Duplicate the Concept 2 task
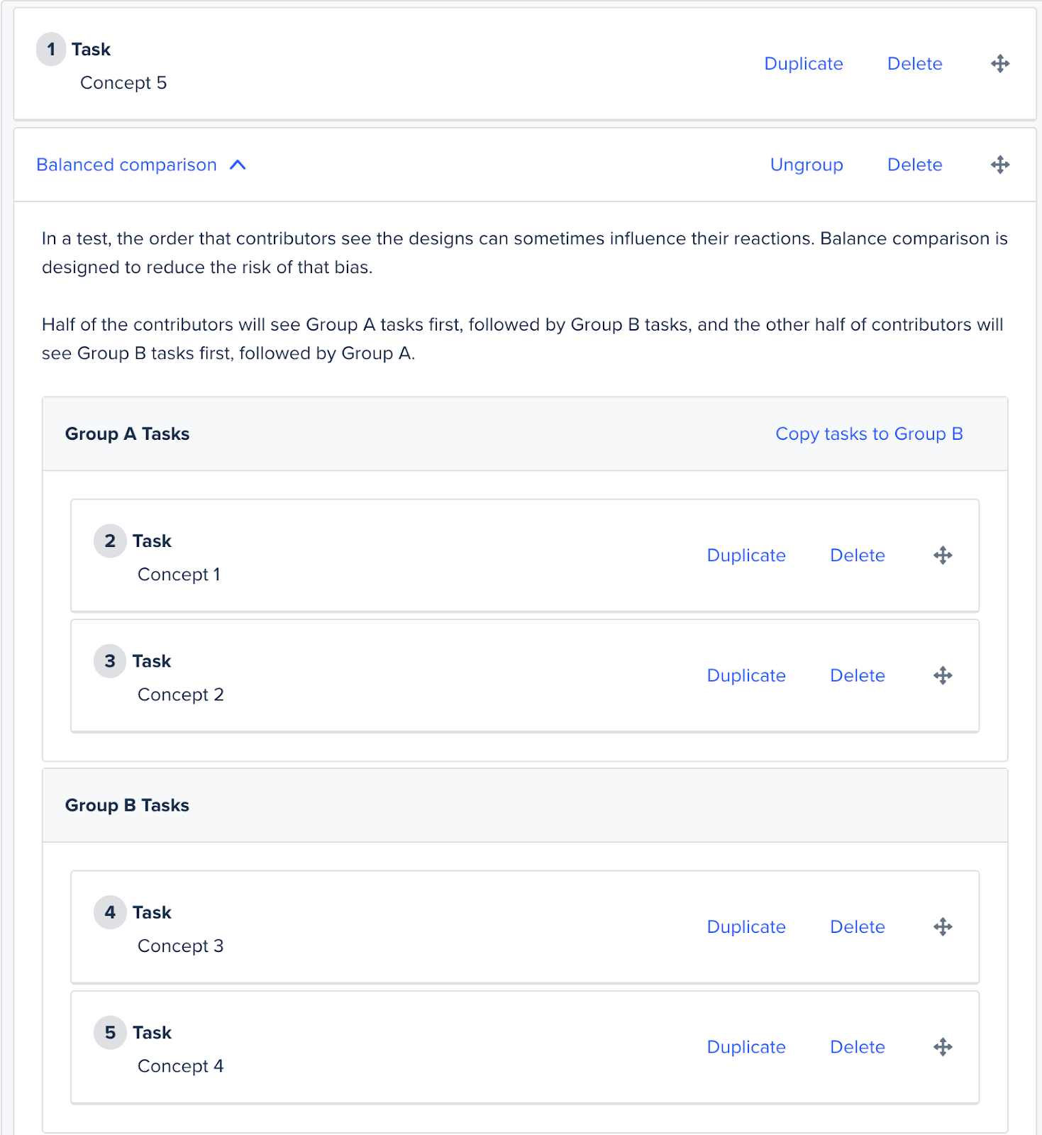 pos(746,675)
